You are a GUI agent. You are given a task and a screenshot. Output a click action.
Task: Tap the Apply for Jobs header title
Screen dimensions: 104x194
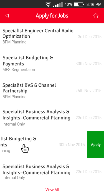coord(52,16)
